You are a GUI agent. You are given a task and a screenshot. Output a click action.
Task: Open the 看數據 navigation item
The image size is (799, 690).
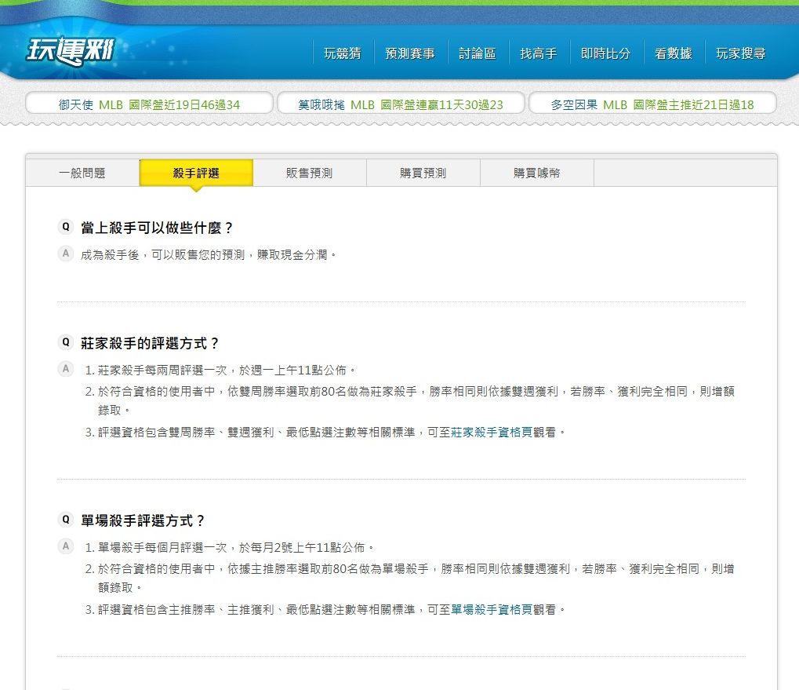pos(674,53)
